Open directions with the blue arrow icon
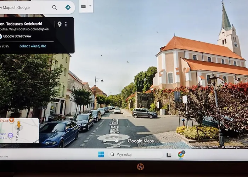The height and width of the screenshot is (177, 248). click(x=68, y=7)
